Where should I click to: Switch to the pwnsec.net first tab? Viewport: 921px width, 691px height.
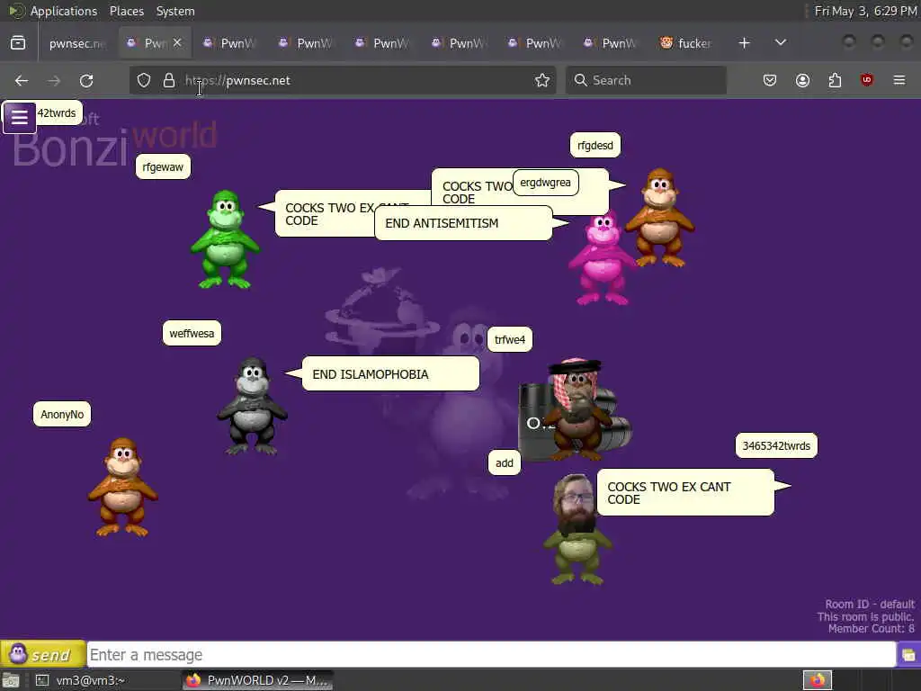pos(76,43)
